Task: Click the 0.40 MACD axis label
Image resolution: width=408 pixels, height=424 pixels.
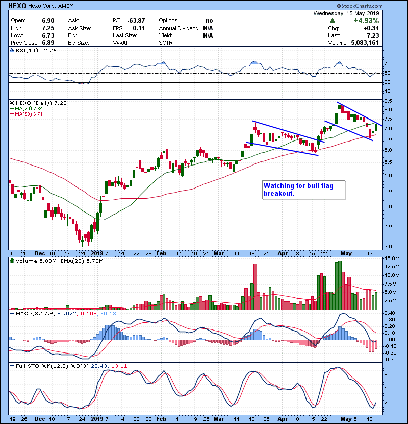Action: pyautogui.click(x=389, y=313)
